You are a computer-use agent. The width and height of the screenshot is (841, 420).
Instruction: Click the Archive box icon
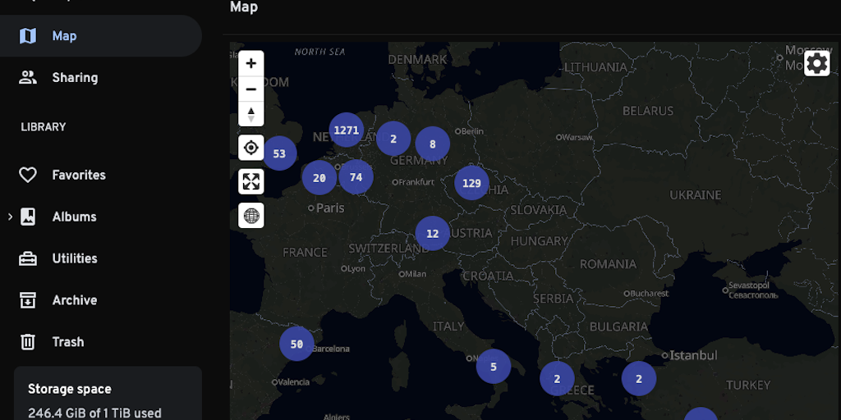tap(28, 300)
